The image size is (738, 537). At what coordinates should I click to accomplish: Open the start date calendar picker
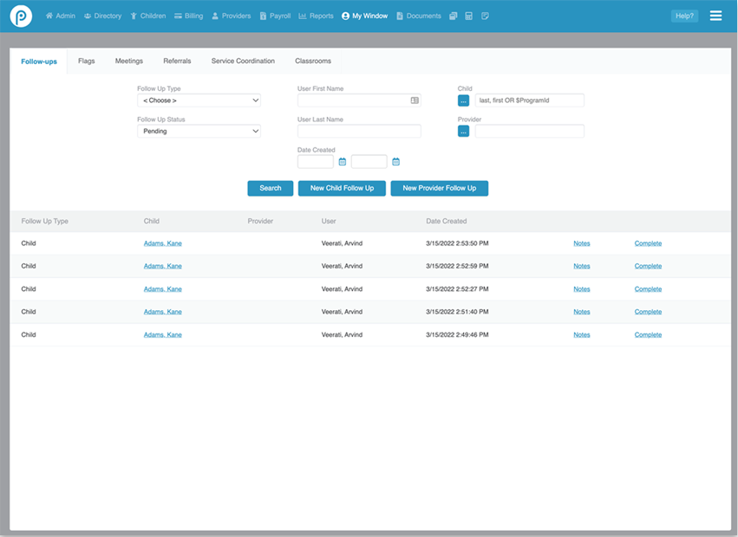tap(343, 162)
